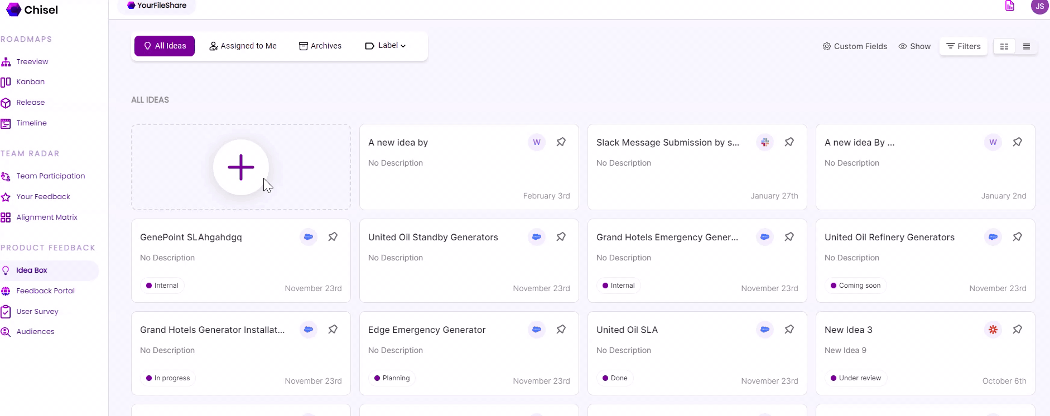Pin the United Oil Standby Generators card
The width and height of the screenshot is (1050, 416).
pos(561,237)
